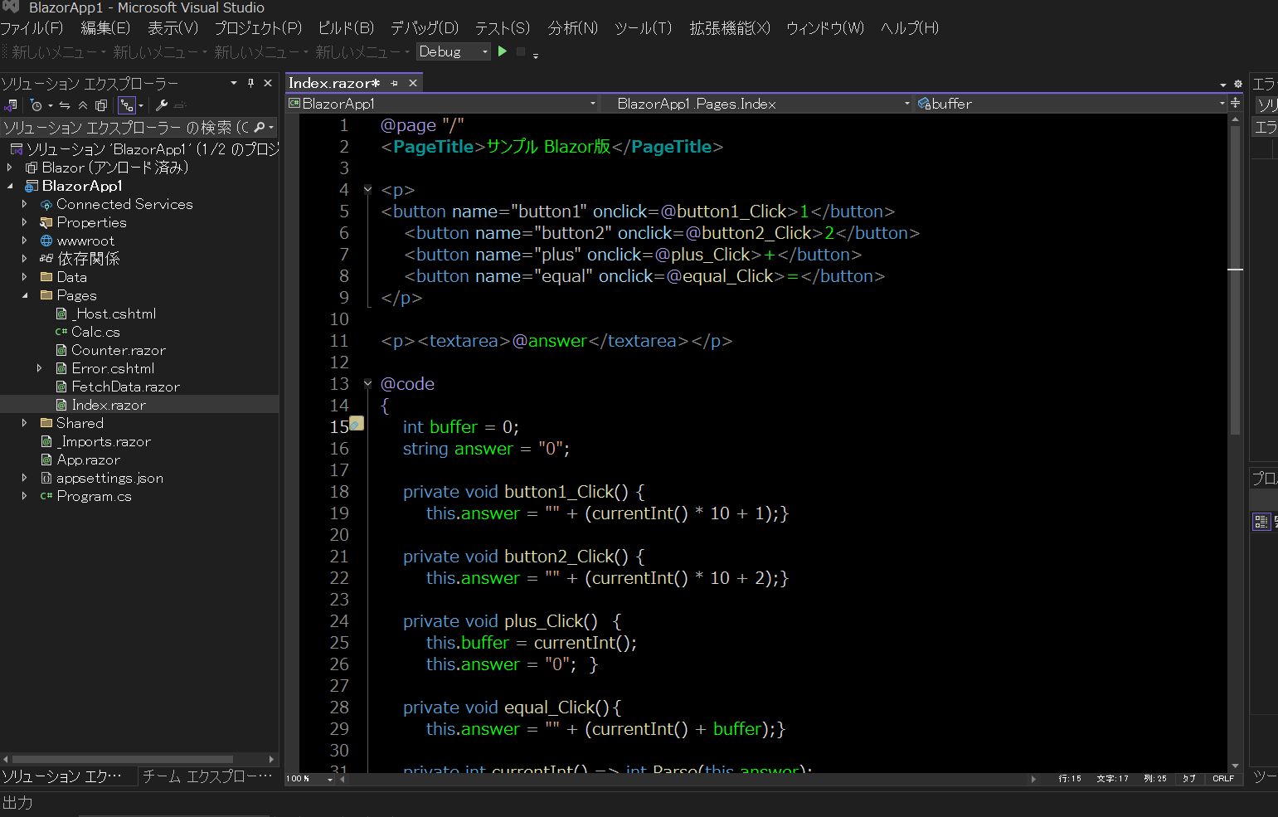Viewport: 1278px width, 817px height.
Task: Click the editor vertical scrollbar thumb
Action: pos(1235,280)
